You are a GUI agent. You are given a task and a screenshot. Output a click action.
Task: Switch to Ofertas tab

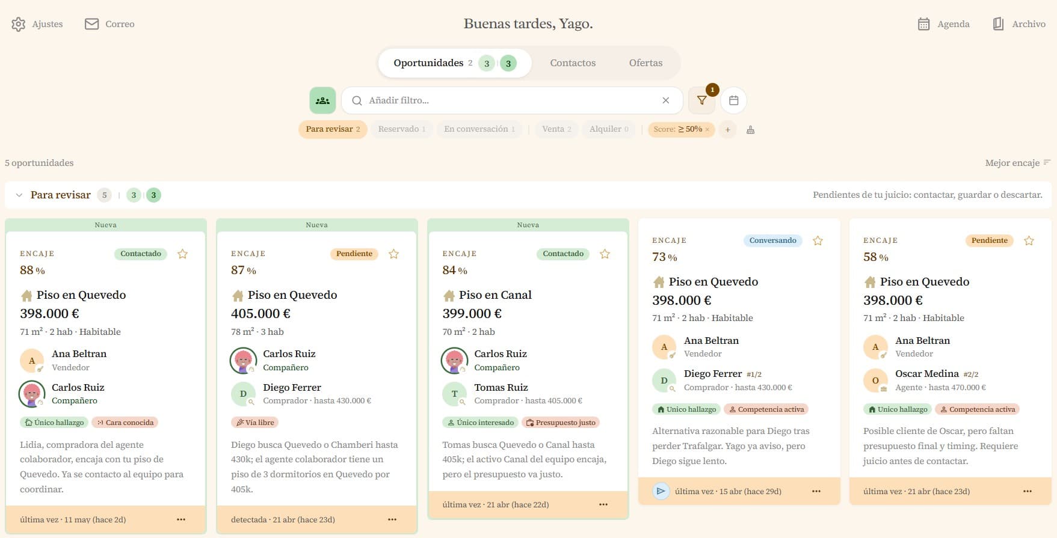coord(646,63)
